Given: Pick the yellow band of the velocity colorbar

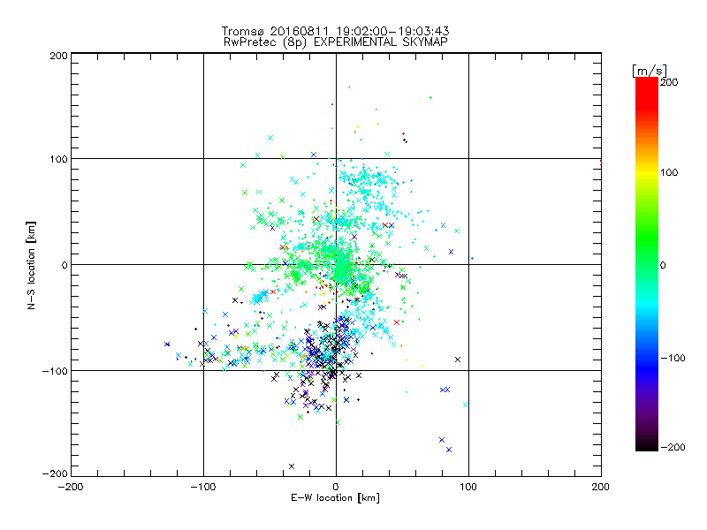Looking at the screenshot, I should coord(647,173).
